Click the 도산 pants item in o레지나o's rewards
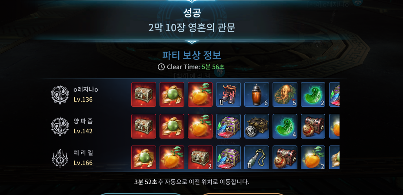 pyautogui.click(x=228, y=94)
